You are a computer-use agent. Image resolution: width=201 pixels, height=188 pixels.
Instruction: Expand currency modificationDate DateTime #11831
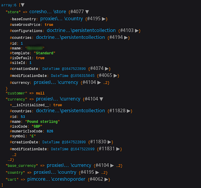(x=118, y=149)
